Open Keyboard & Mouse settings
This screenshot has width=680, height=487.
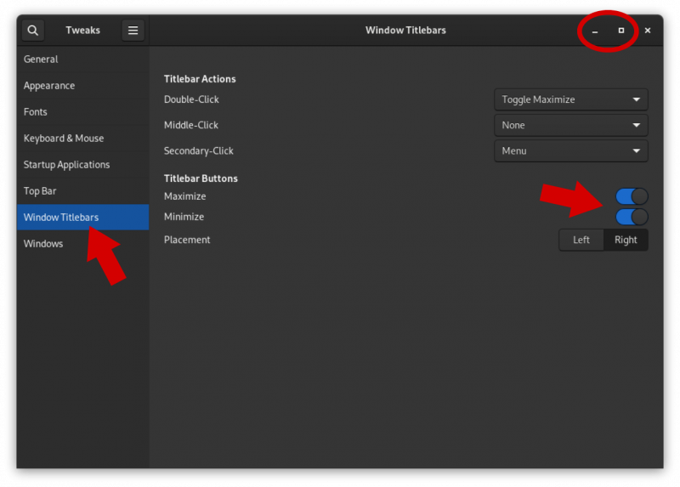[82, 139]
